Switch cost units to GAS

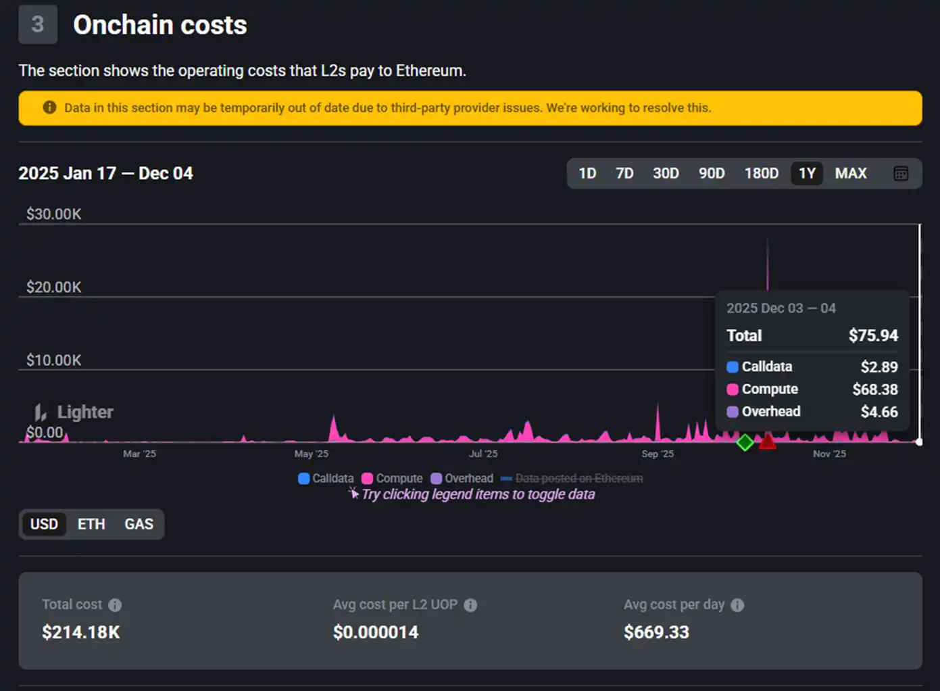pyautogui.click(x=139, y=524)
